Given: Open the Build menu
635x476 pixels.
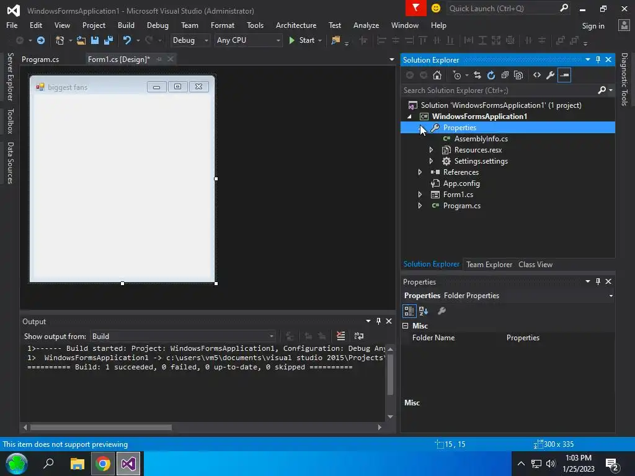Looking at the screenshot, I should (x=126, y=25).
